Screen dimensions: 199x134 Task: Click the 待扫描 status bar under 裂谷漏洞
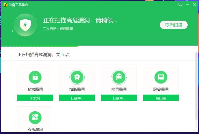[161, 98]
